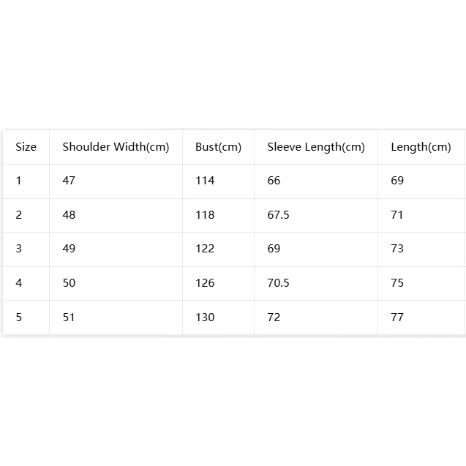Click shoulder width value 47
Viewport: 466px width, 466px height.
pos(69,181)
